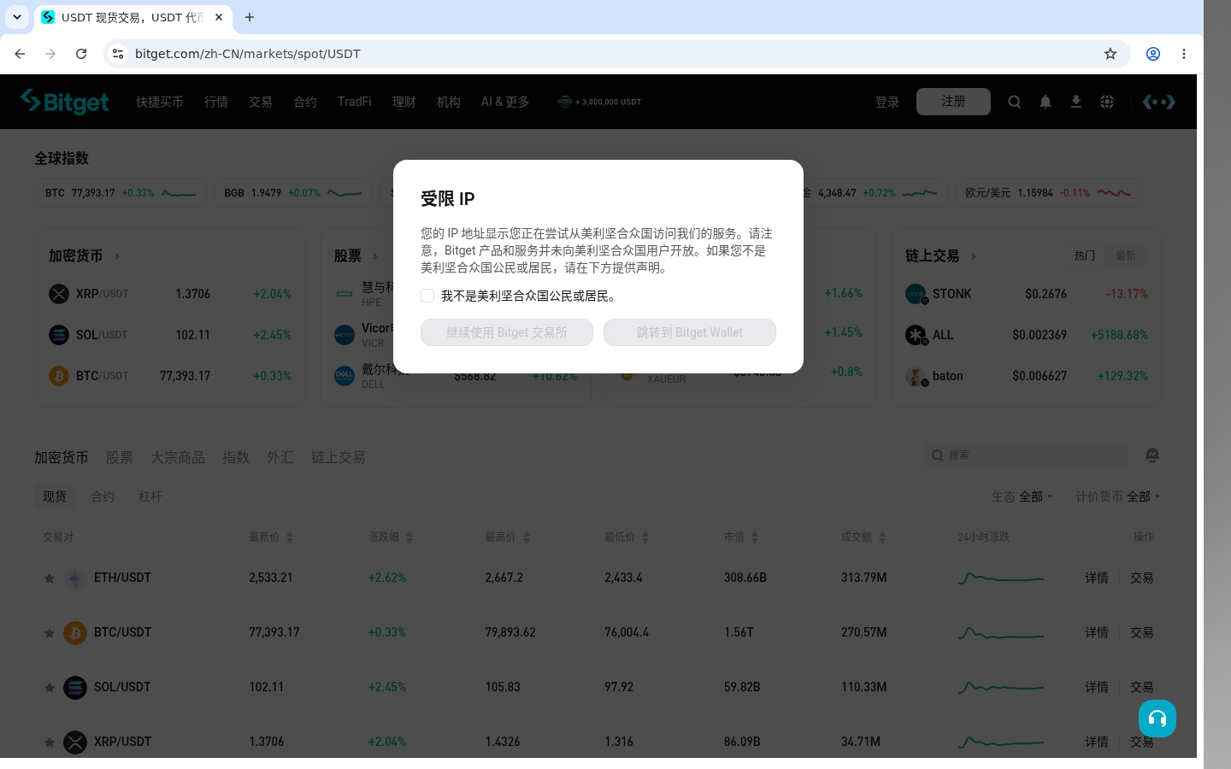Open 行情 menu
This screenshot has width=1231, height=769.
[216, 102]
